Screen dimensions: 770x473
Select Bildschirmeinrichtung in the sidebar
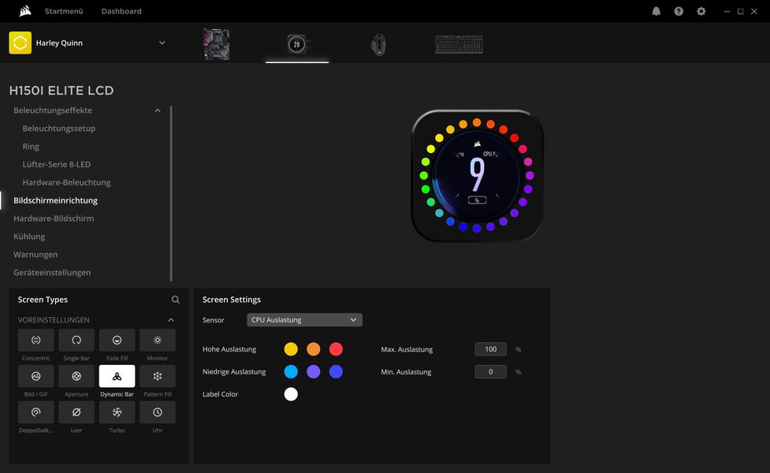tap(55, 200)
